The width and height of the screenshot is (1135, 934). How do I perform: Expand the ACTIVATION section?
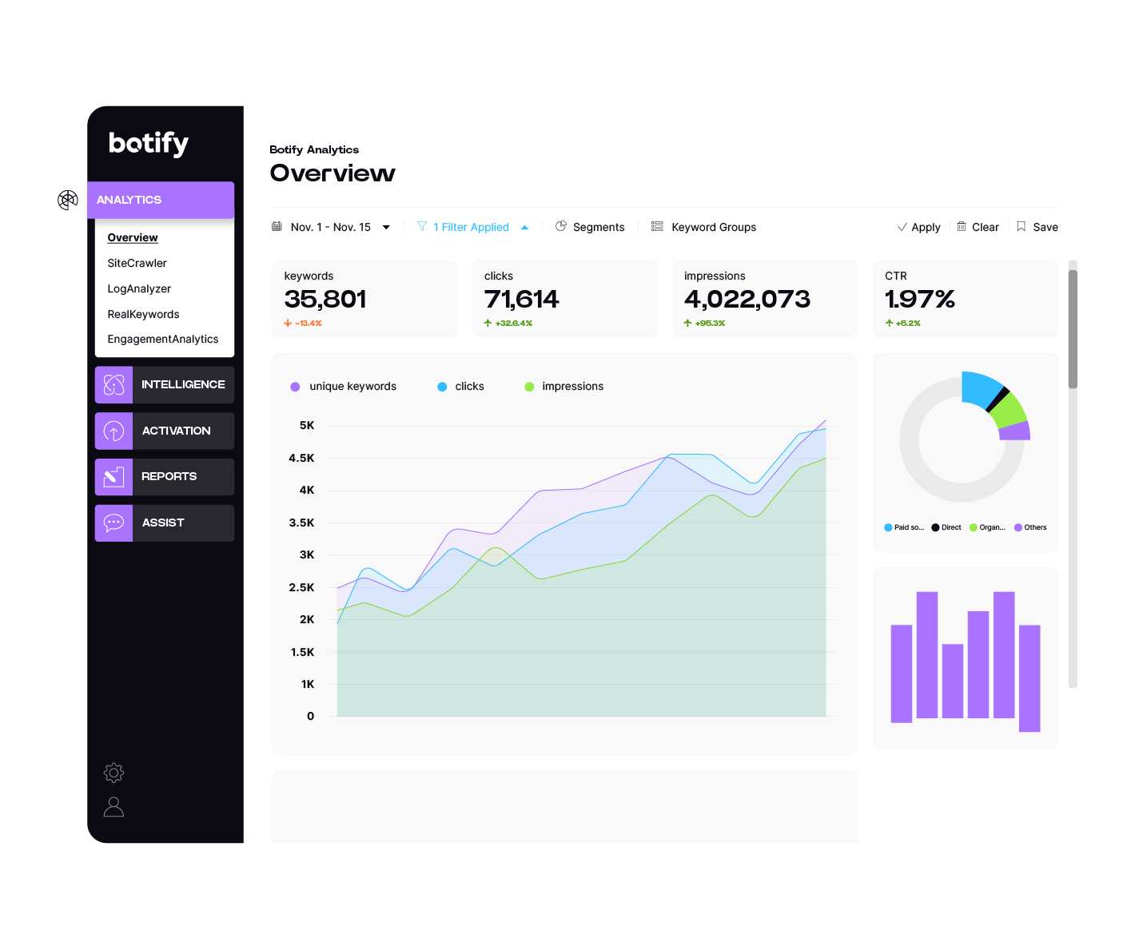165,431
